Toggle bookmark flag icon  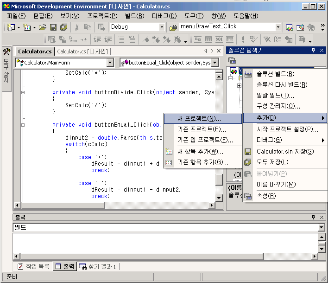(145, 39)
